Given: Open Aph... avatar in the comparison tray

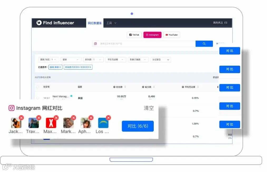Looking at the screenshot, I should tap(86, 123).
